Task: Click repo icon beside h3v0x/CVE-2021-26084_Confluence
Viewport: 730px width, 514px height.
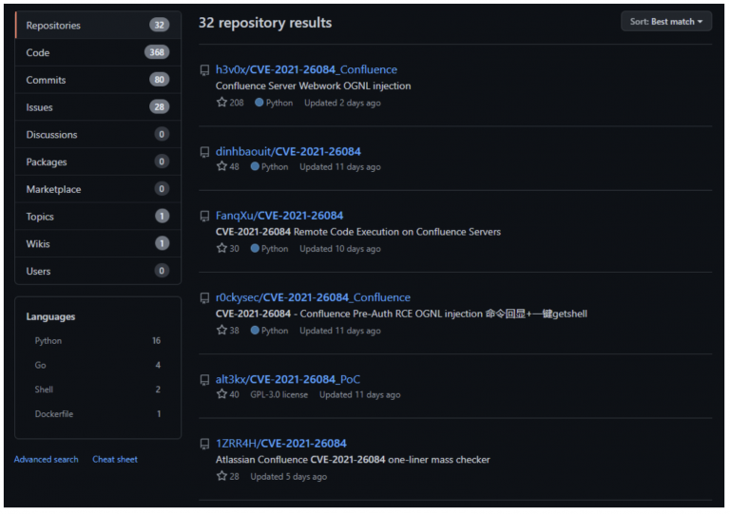Action: (x=204, y=70)
